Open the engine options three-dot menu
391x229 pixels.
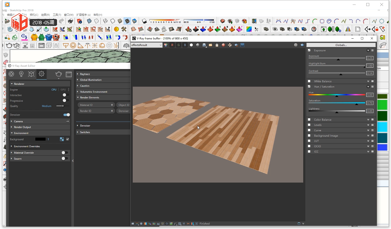(x=68, y=90)
